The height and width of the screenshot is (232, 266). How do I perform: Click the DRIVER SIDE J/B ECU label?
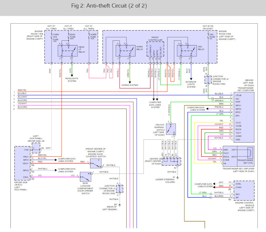tap(21, 184)
